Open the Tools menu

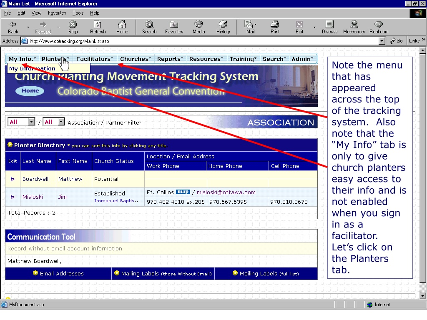[78, 13]
